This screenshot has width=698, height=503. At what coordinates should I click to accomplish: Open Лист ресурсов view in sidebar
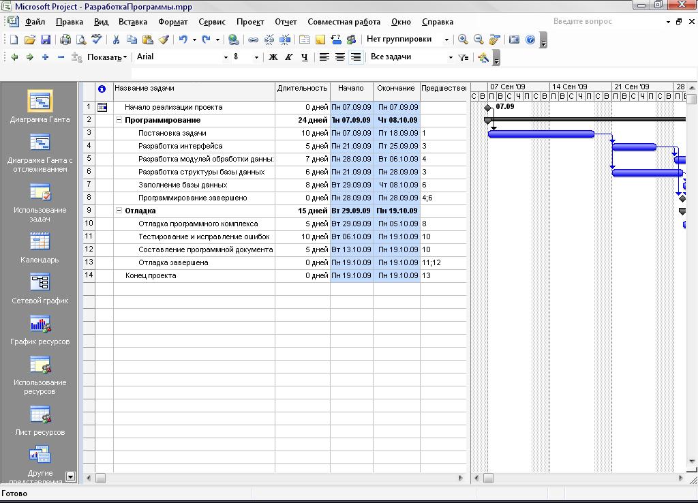tap(40, 421)
